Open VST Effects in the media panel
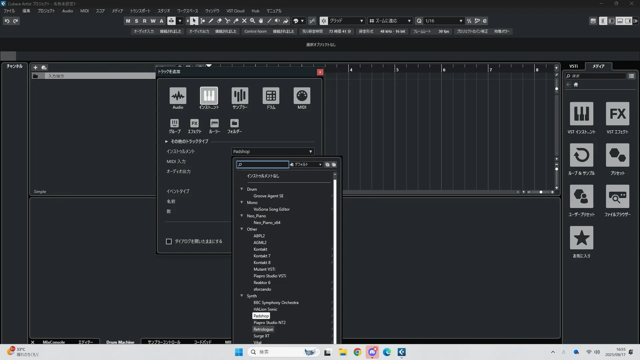Viewport: 640px width, 360px height. pyautogui.click(x=617, y=114)
